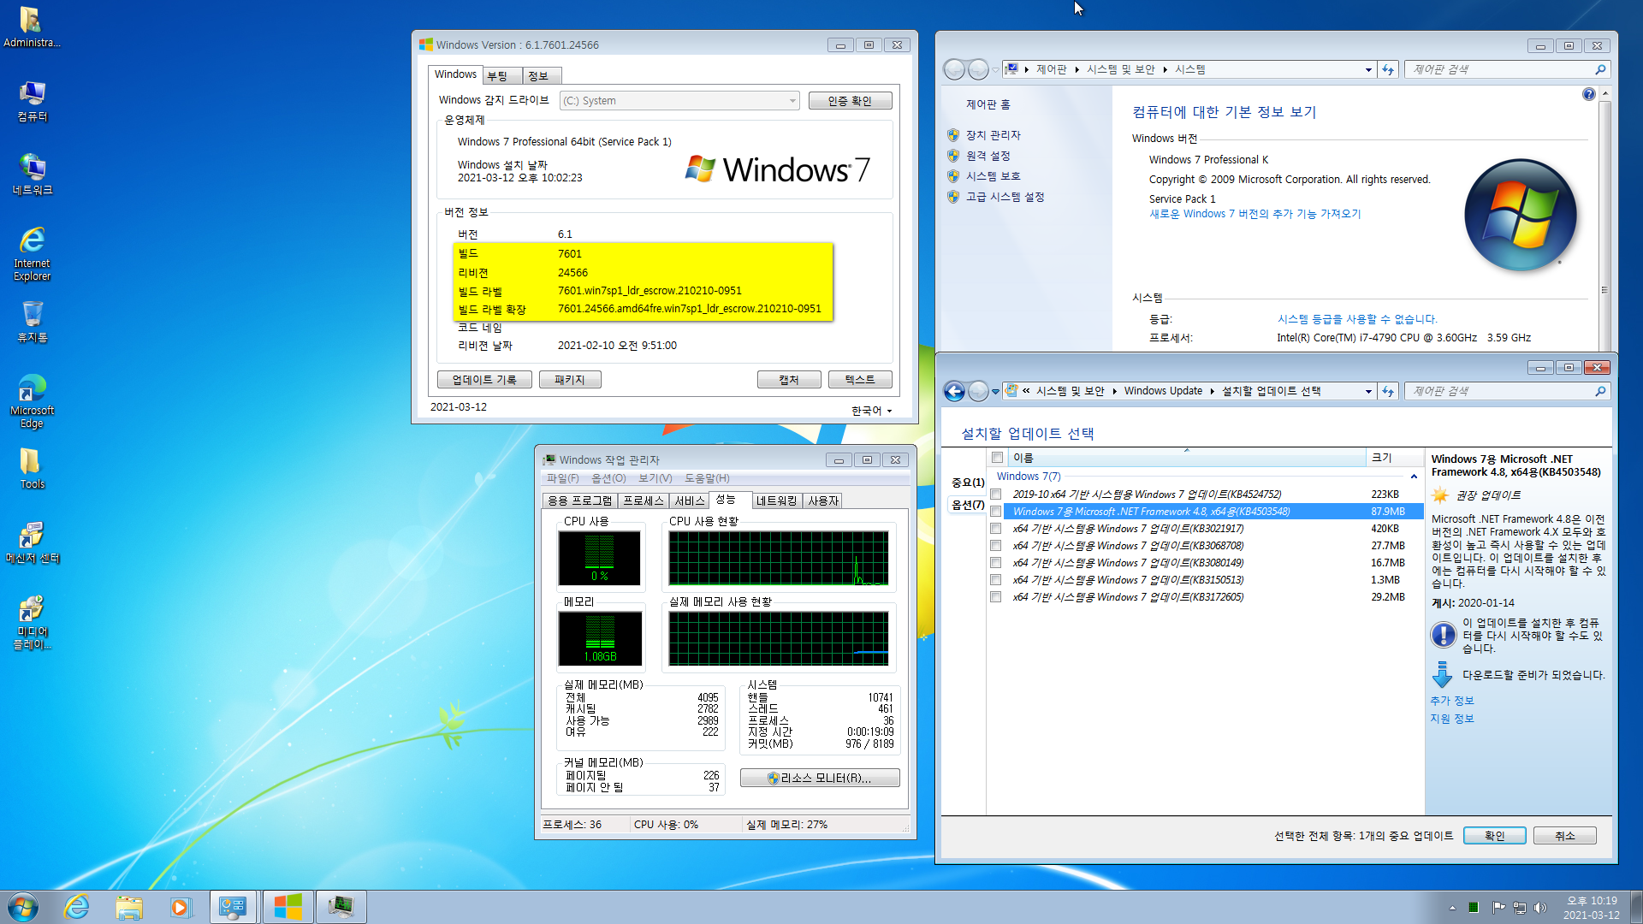
Task: Check the KB3150513 update checkbox
Action: pos(995,580)
